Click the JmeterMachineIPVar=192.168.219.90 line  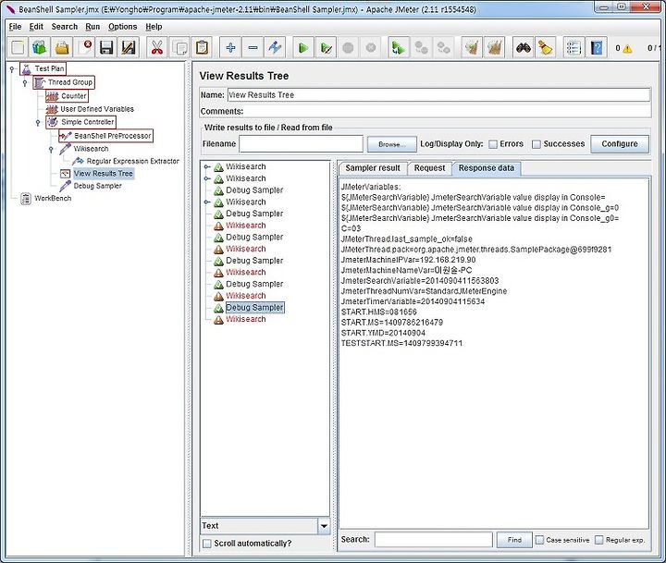[x=408, y=260]
